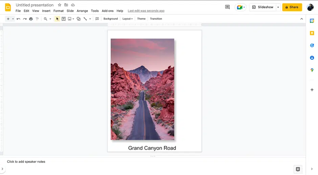Select the Text box tool

[x=63, y=19]
